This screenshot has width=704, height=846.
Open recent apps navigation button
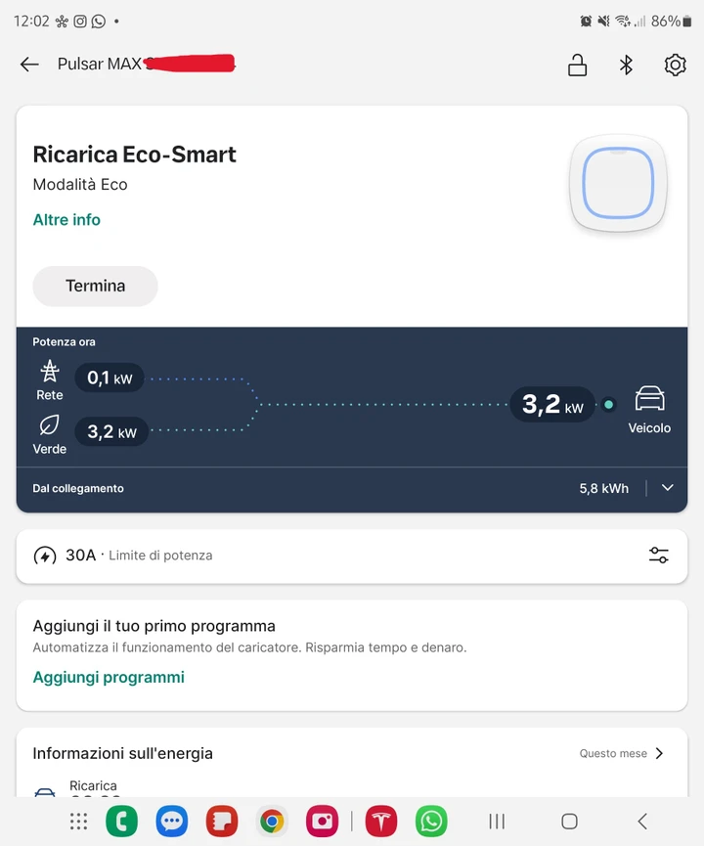pos(497,822)
